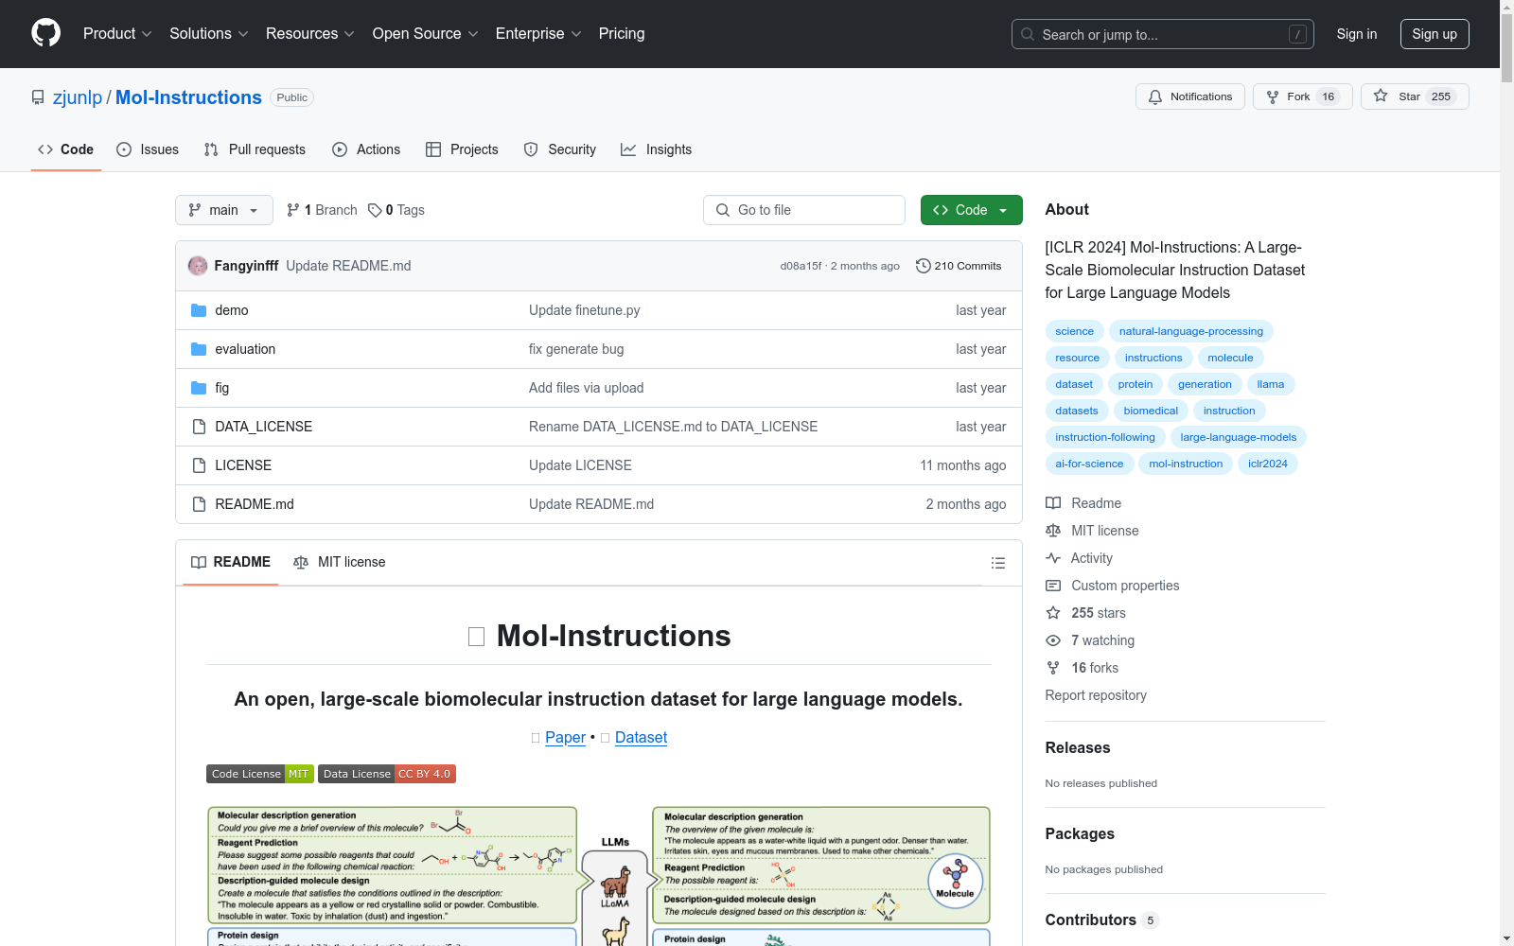This screenshot has width=1514, height=946.
Task: Click the eye icon beside 7 watching
Action: point(1053,640)
